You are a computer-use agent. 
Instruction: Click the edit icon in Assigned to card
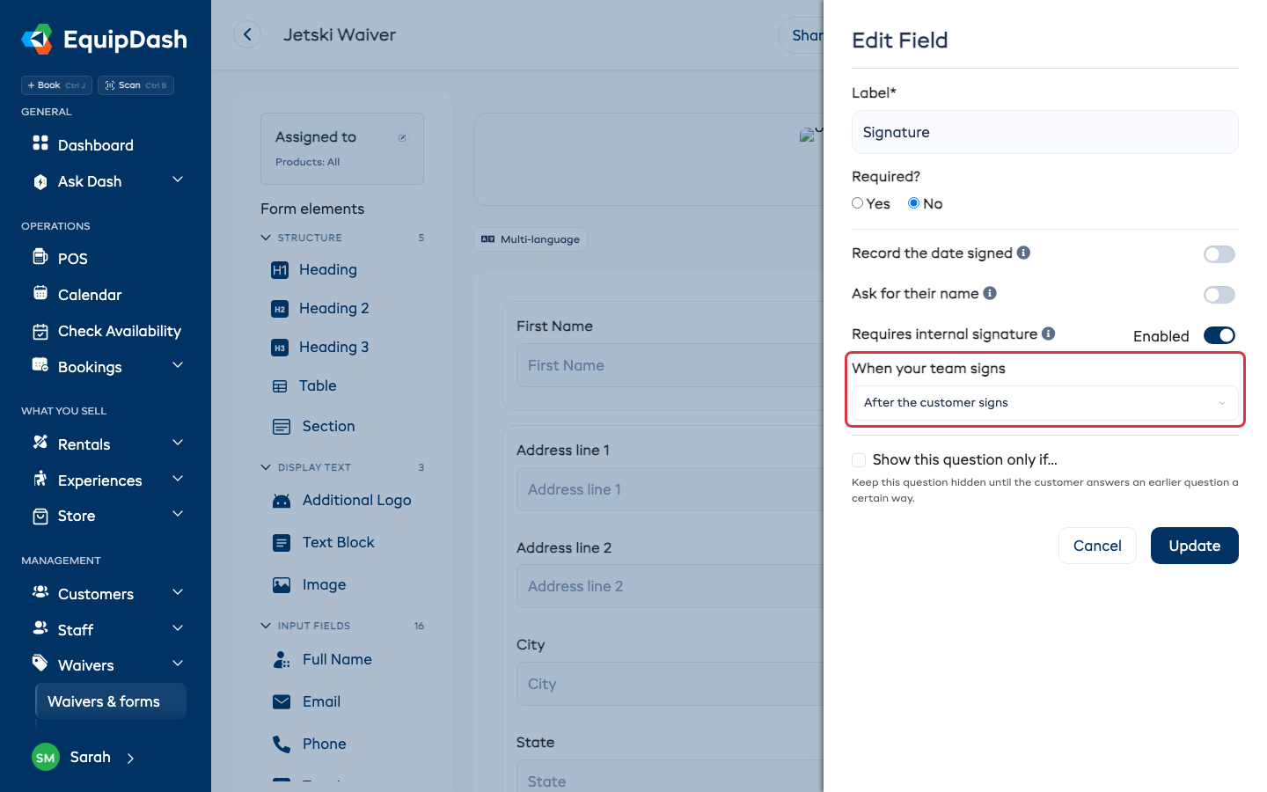click(x=402, y=138)
